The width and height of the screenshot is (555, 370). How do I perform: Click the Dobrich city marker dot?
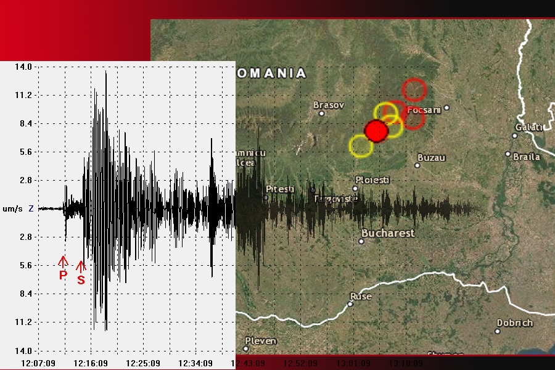point(498,331)
